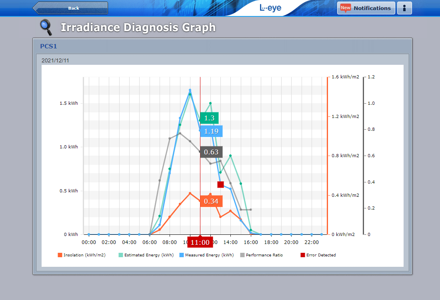The height and width of the screenshot is (300, 440).
Task: Click the L-eye logo
Action: coord(270,8)
